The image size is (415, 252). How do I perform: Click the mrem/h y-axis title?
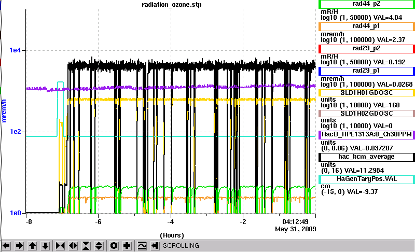(x=4, y=111)
